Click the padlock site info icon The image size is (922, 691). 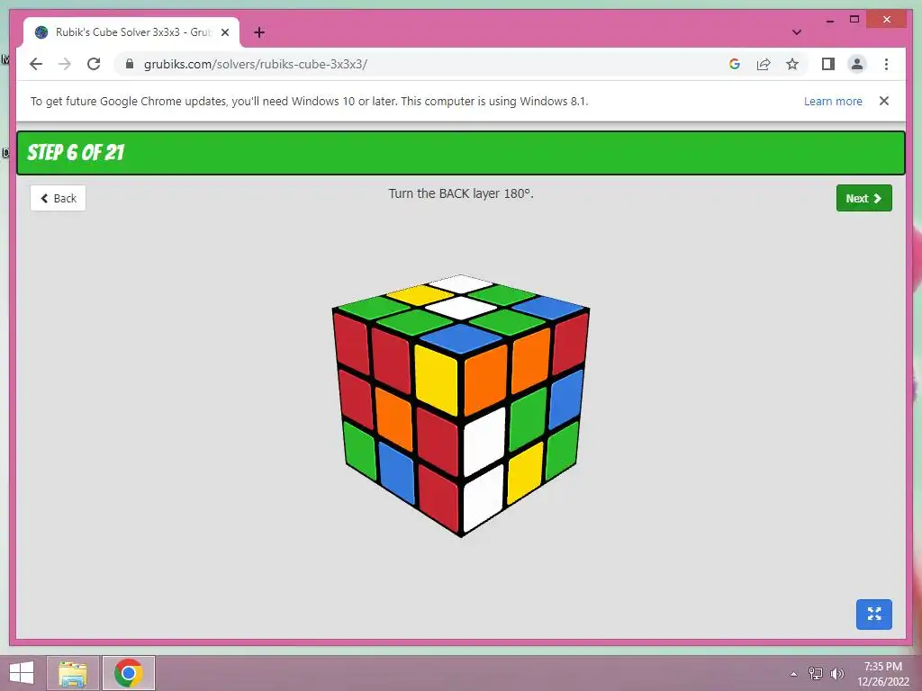tap(130, 64)
